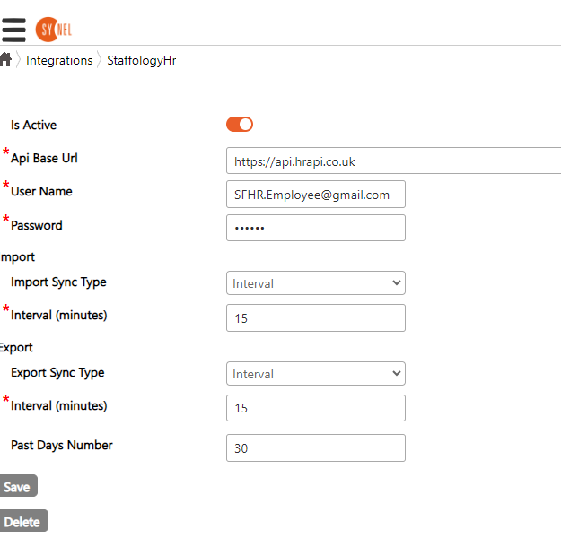The height and width of the screenshot is (538, 561).
Task: Click the Password label
Action: (37, 226)
